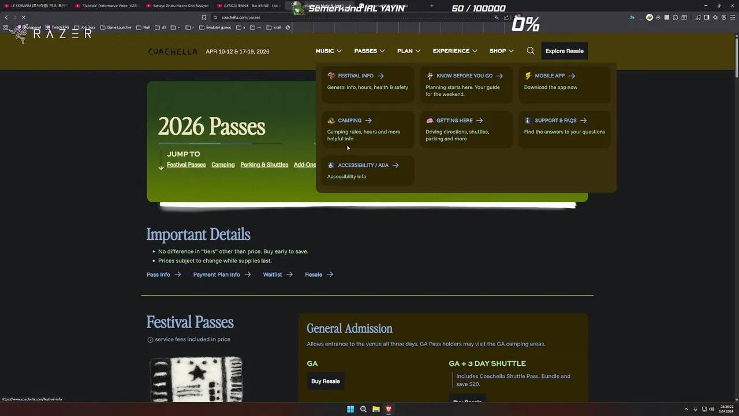Click the microphone tray icon
The width and height of the screenshot is (739, 416).
point(695,409)
